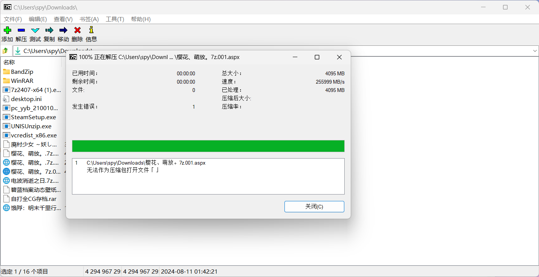
Task: Click the 7z icon in main window title bar
Action: point(8,7)
